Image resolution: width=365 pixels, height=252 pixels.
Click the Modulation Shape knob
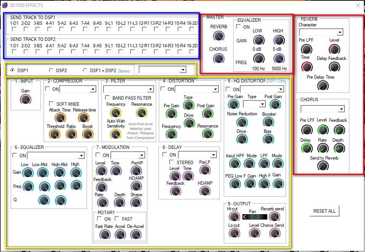click(x=136, y=202)
